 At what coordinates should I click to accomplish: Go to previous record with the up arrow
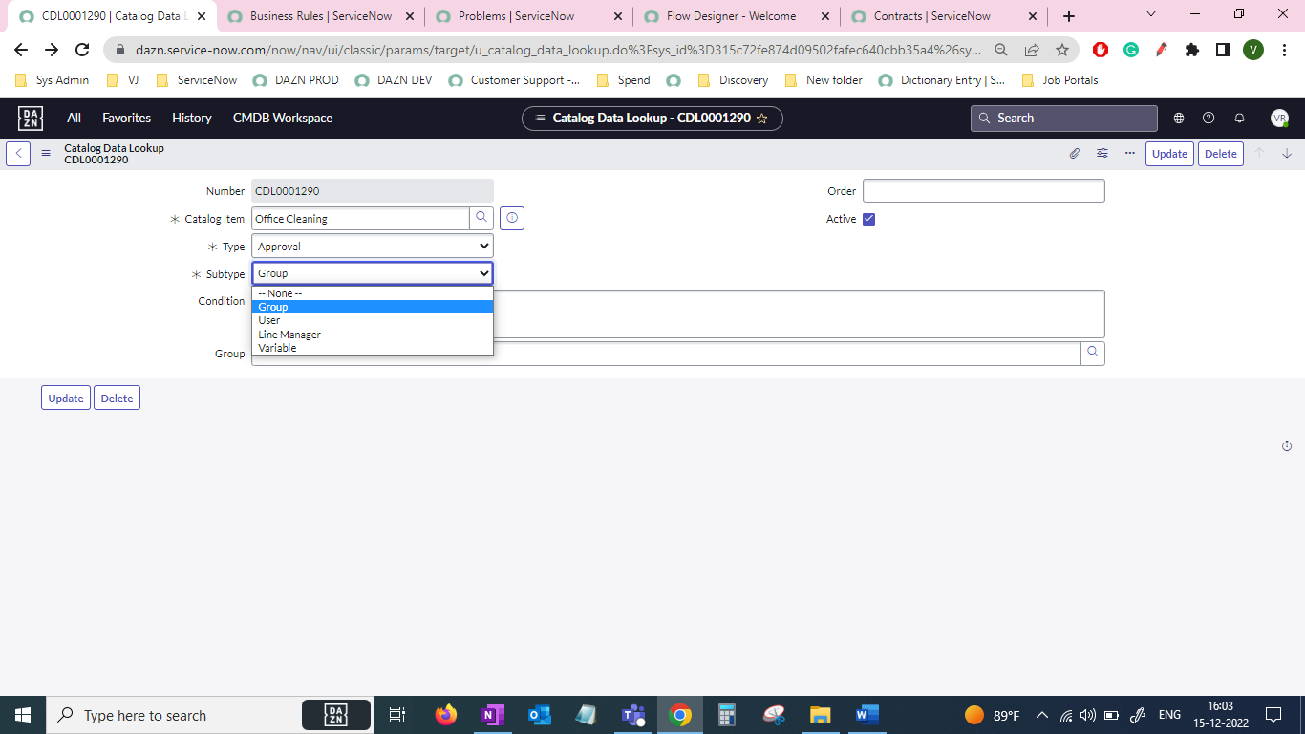click(1259, 154)
